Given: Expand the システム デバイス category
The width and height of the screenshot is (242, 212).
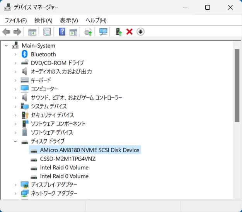Looking at the screenshot, I should click(15, 106).
